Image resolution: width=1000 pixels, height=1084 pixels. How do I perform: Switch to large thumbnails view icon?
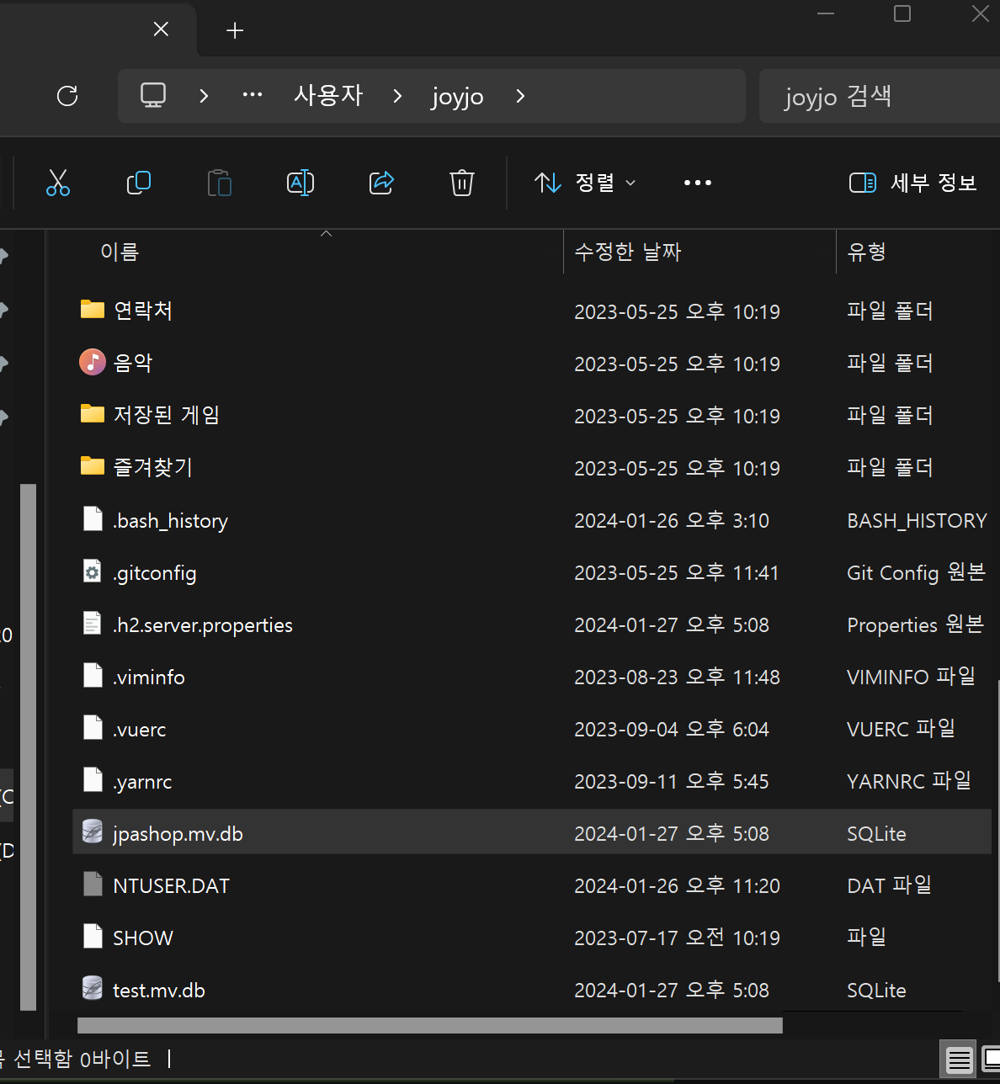(x=991, y=1060)
